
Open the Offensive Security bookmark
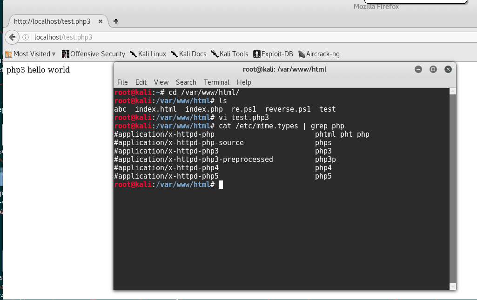94,54
